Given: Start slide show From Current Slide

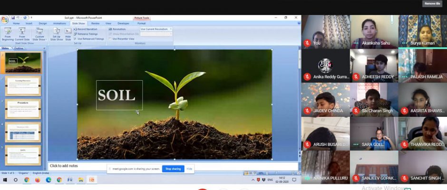Looking at the screenshot, I should [x=22, y=34].
